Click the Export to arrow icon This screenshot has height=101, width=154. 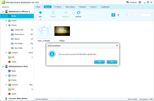coord(66,13)
